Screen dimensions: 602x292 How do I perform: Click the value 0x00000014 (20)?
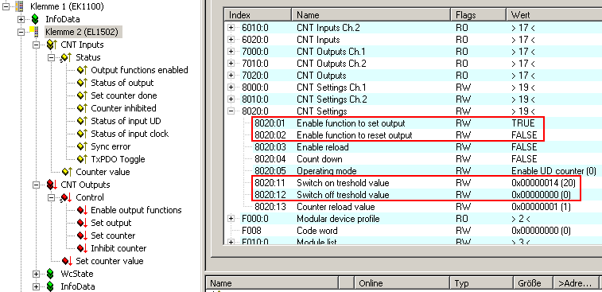[543, 183]
